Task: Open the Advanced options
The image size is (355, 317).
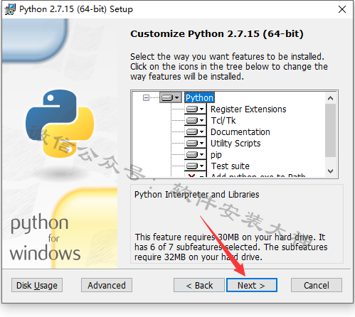Action: 107,285
